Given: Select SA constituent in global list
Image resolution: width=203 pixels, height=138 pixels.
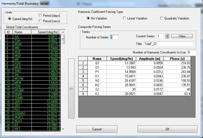Looking at the screenshot, I should click(x=33, y=36).
